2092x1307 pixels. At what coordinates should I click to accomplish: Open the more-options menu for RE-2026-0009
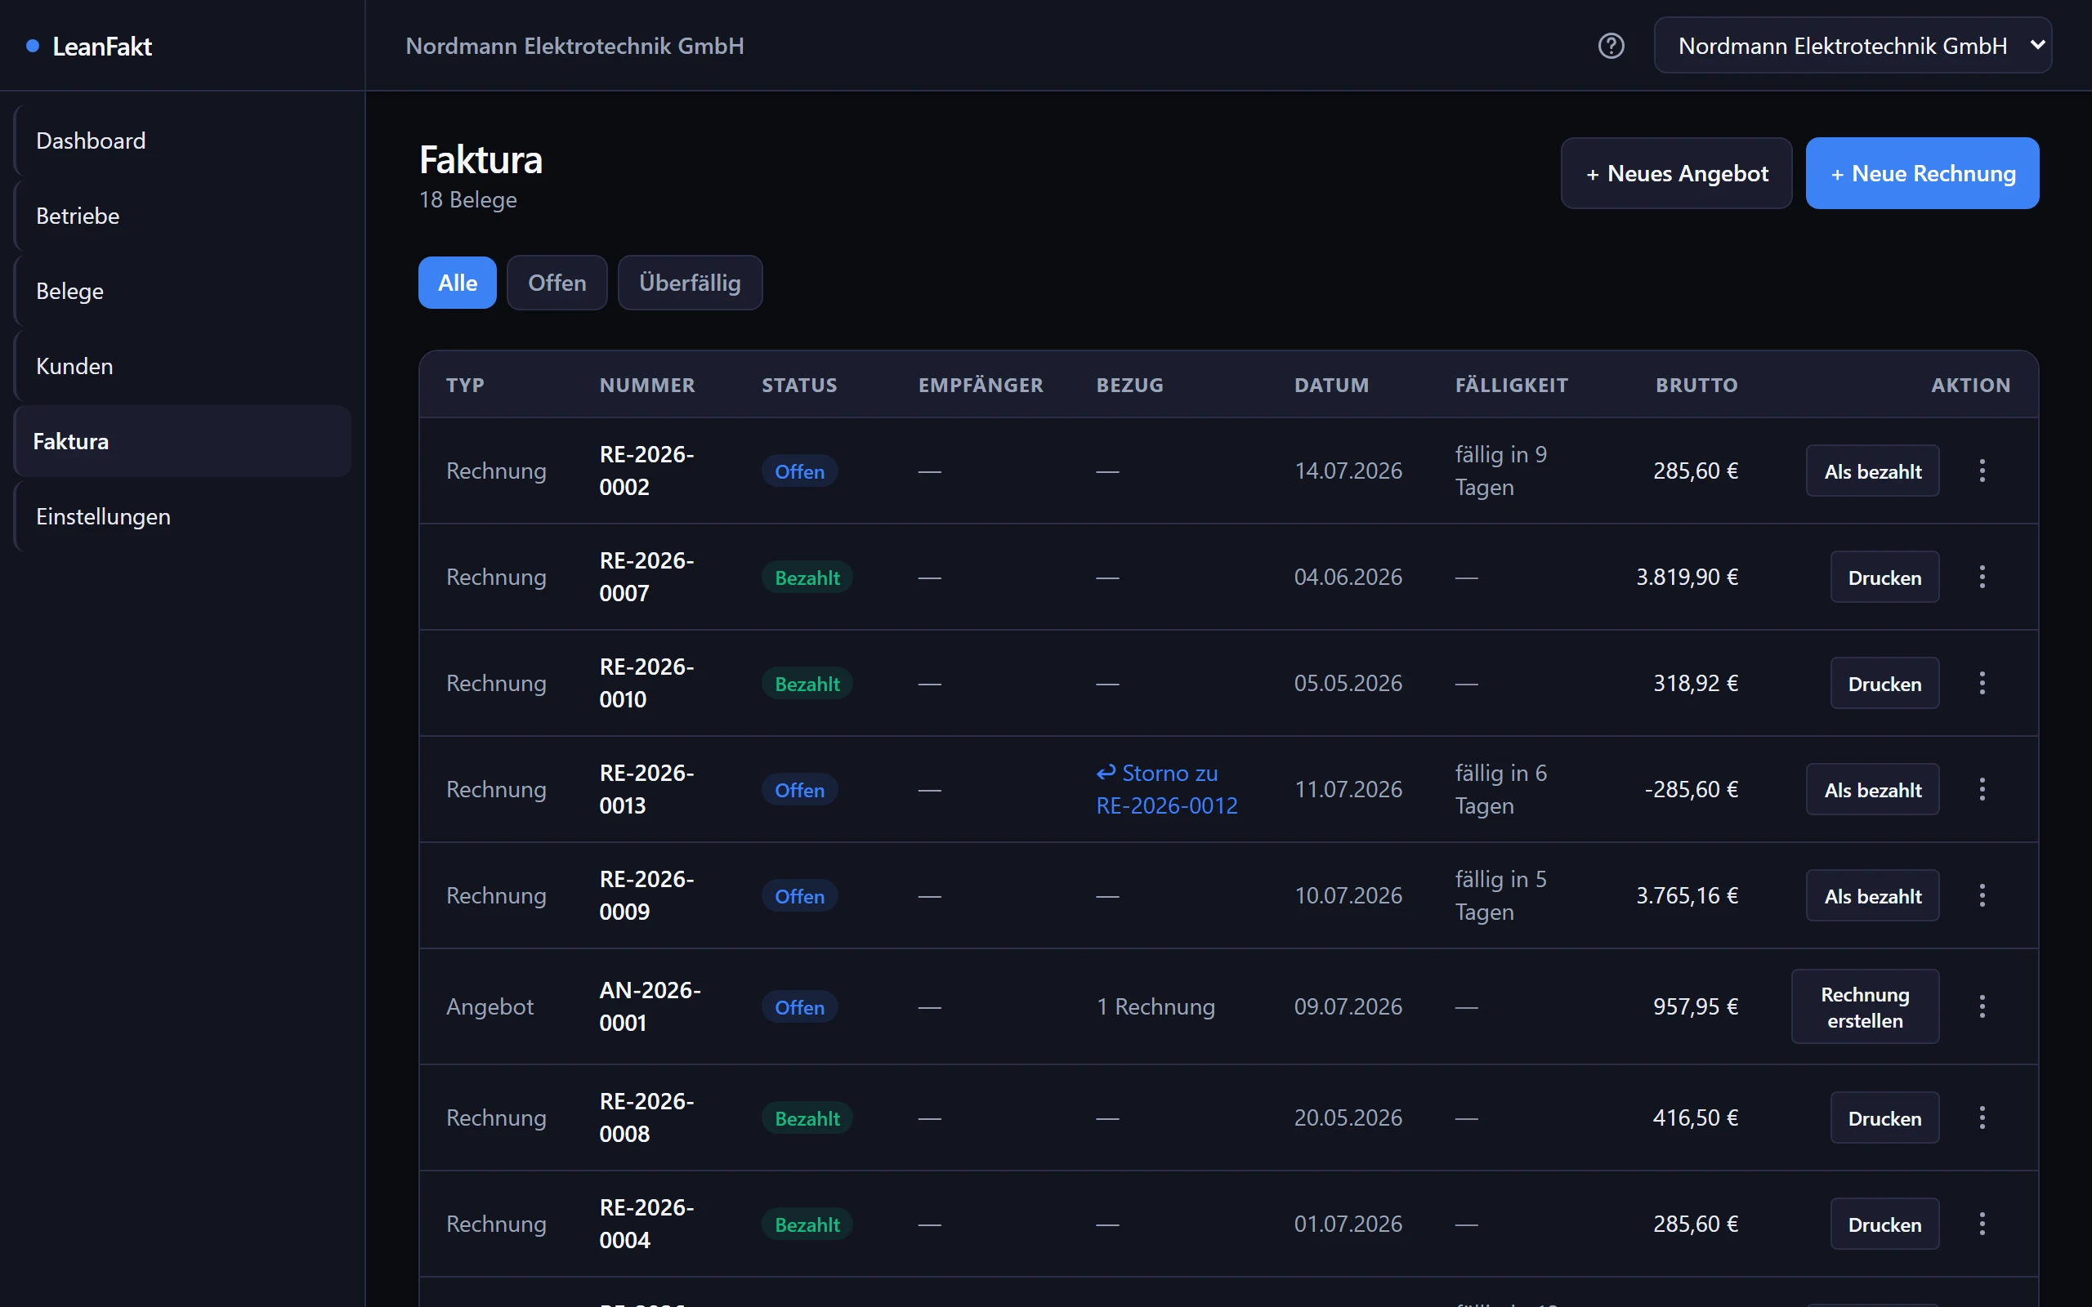tap(1982, 895)
